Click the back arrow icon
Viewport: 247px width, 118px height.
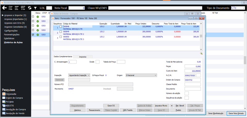point(4,8)
